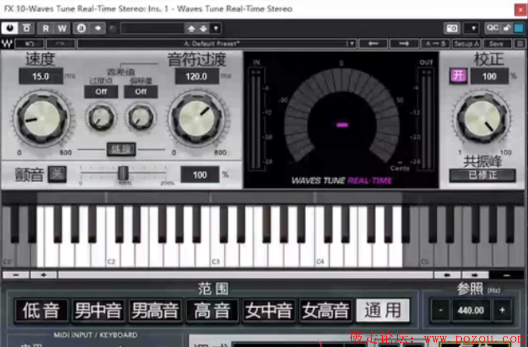The width and height of the screenshot is (528, 347).
Task: Enable Write automation W button
Action: [x=62, y=28]
